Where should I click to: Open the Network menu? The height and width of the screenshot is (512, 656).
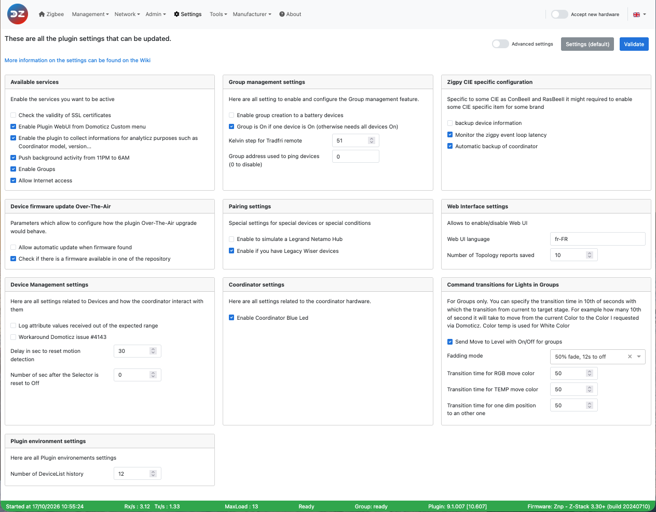coord(127,14)
